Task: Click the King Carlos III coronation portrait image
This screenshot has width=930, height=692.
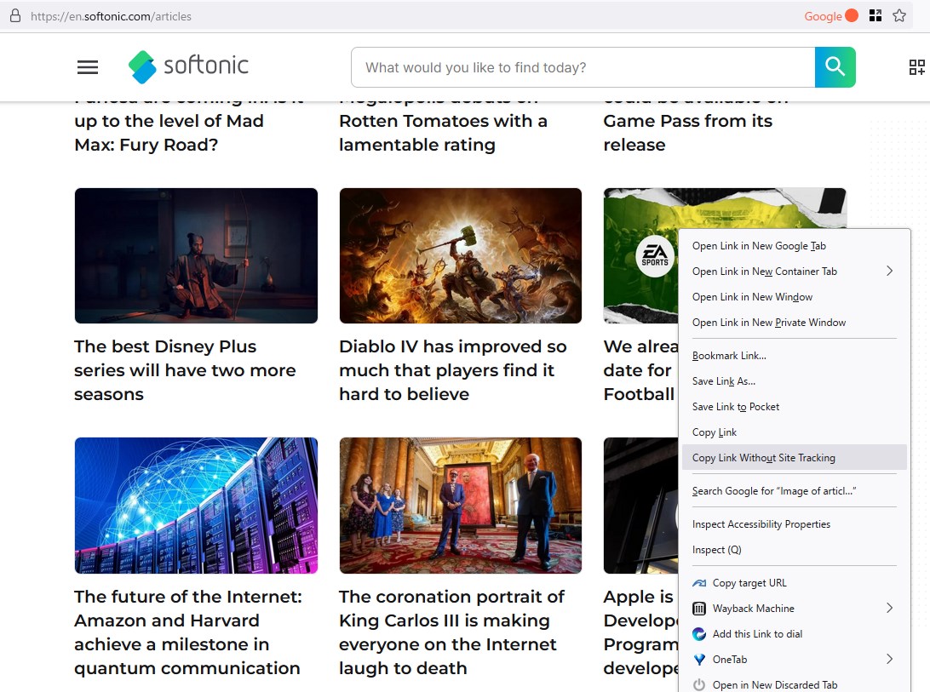Action: tap(460, 506)
